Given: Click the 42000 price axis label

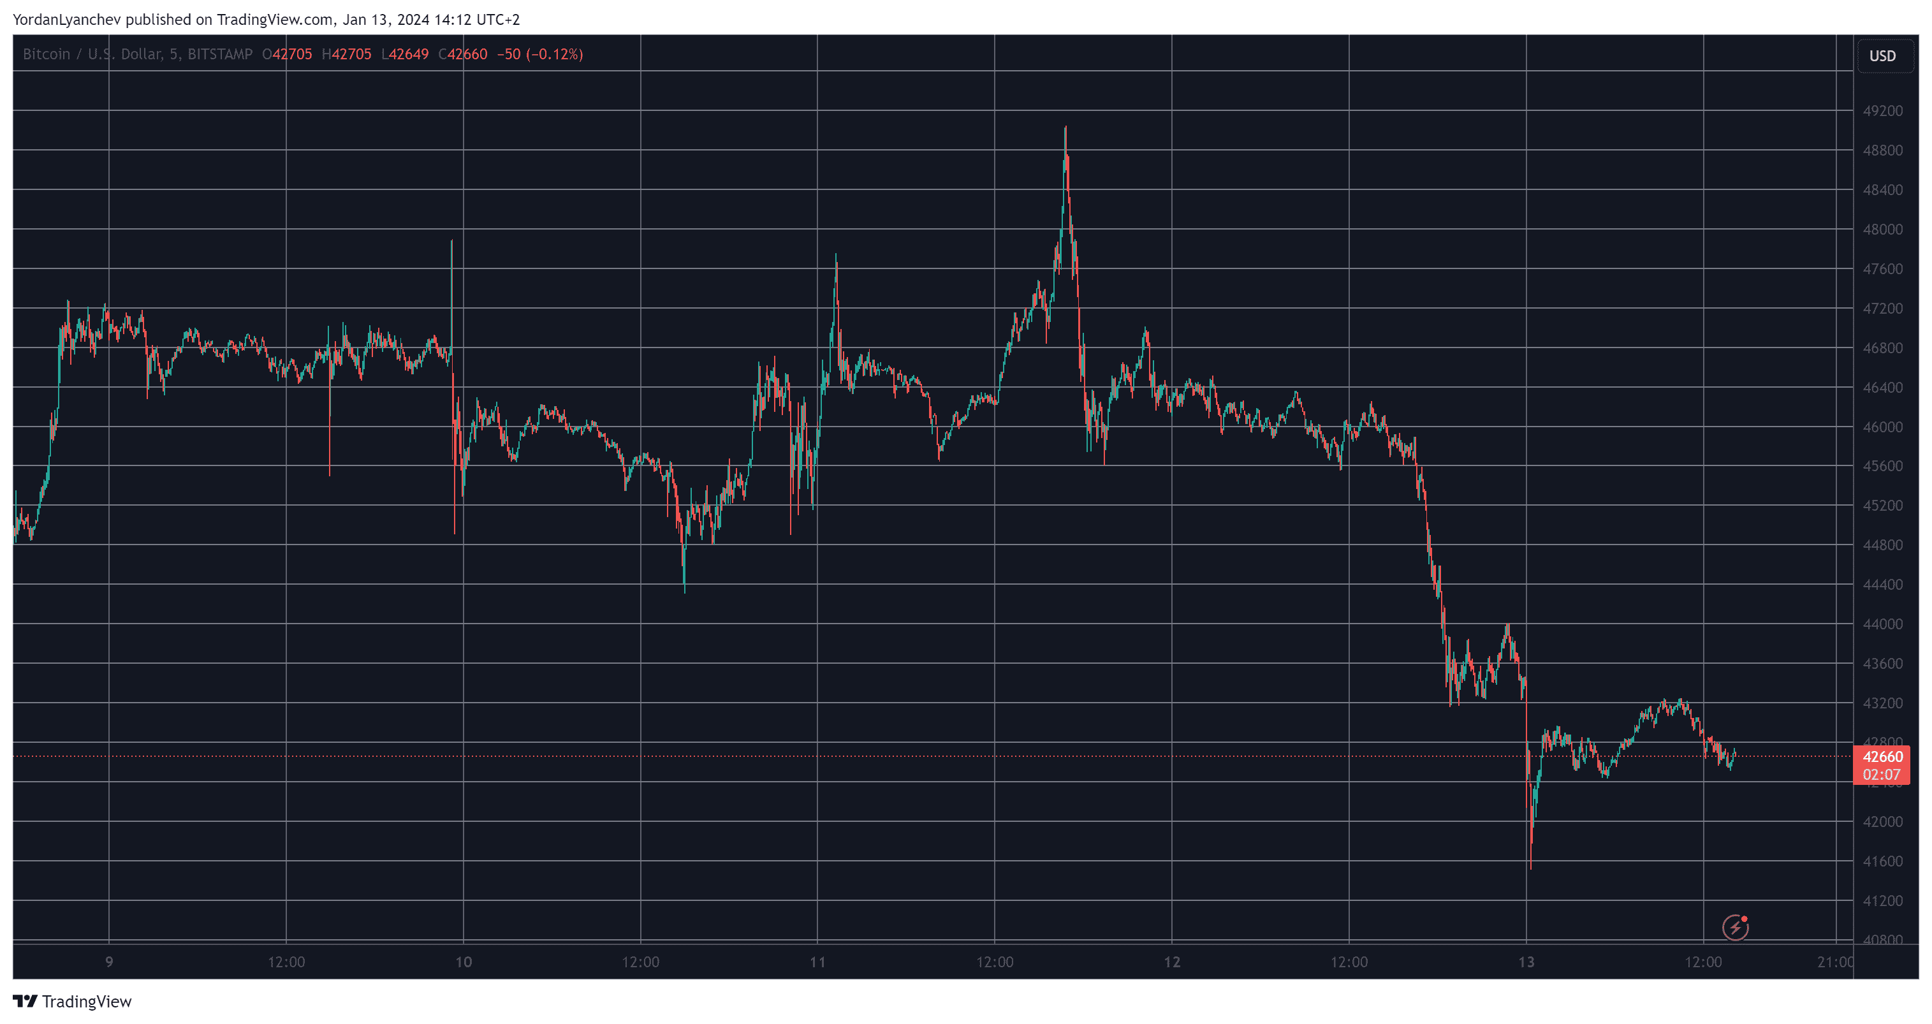Looking at the screenshot, I should point(1882,821).
